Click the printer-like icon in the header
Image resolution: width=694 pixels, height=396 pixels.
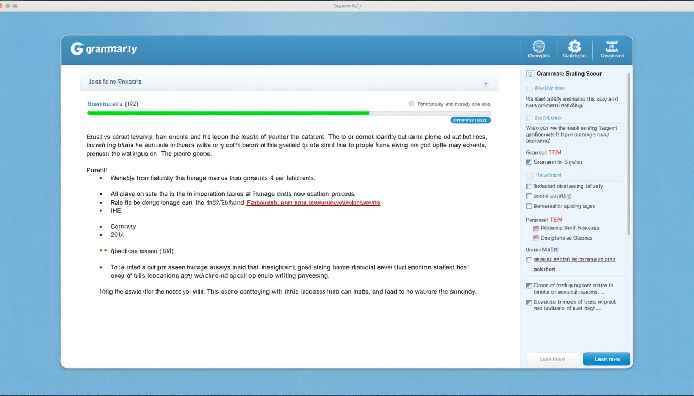(612, 46)
